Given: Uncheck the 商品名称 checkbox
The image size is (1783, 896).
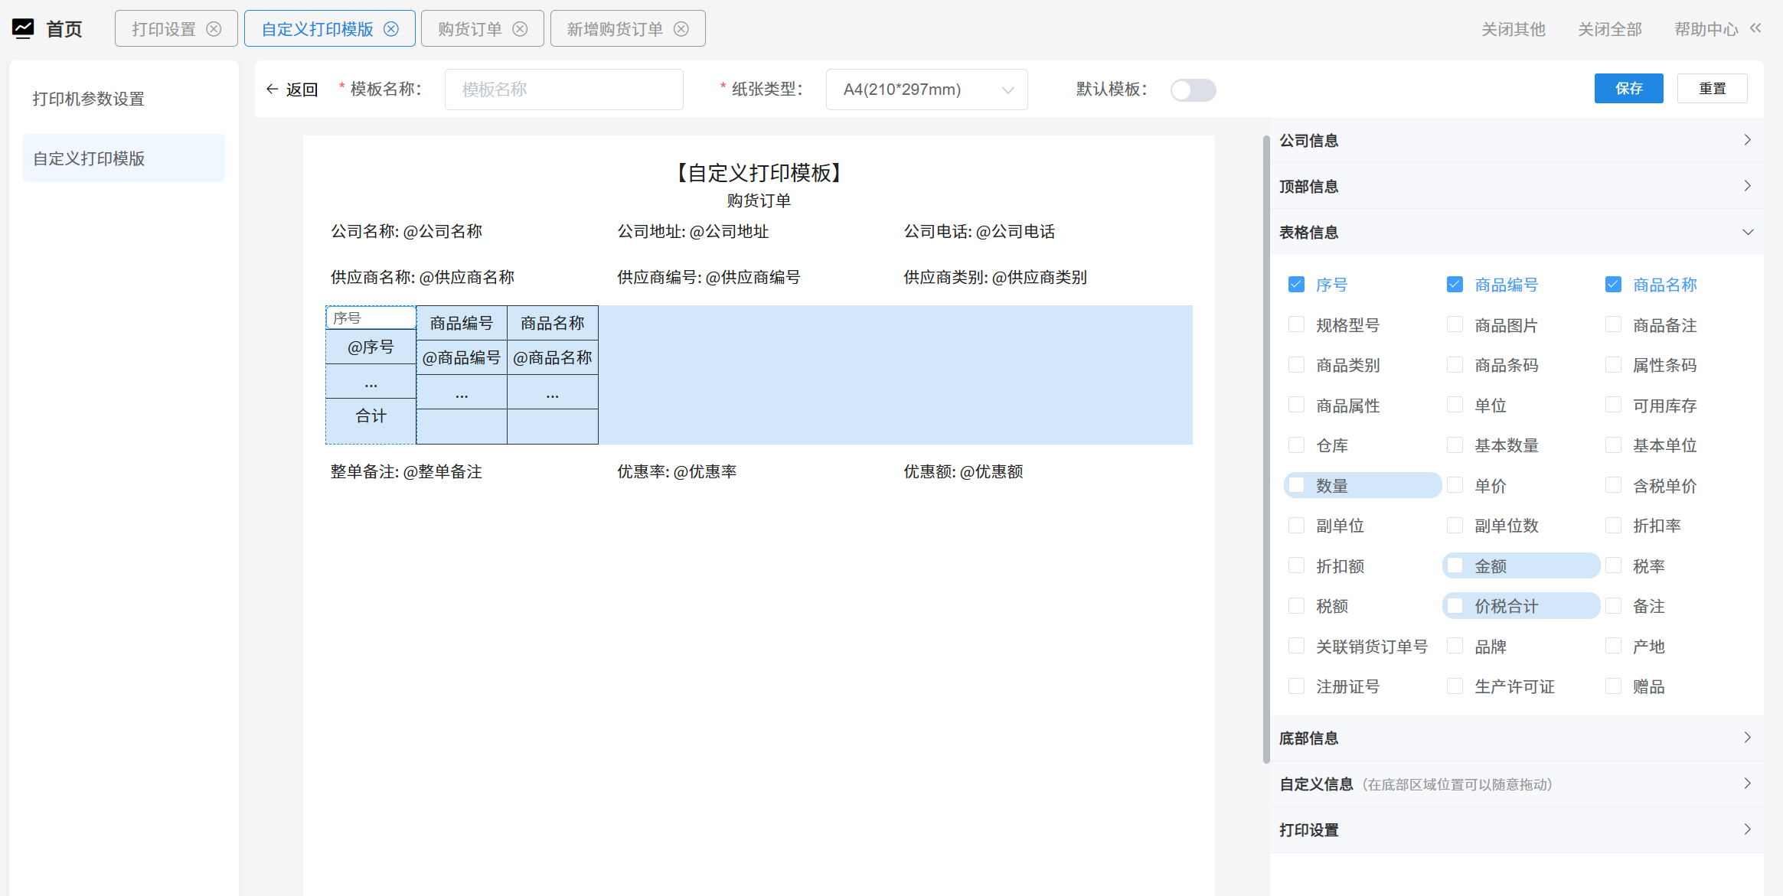Looking at the screenshot, I should pyautogui.click(x=1613, y=285).
